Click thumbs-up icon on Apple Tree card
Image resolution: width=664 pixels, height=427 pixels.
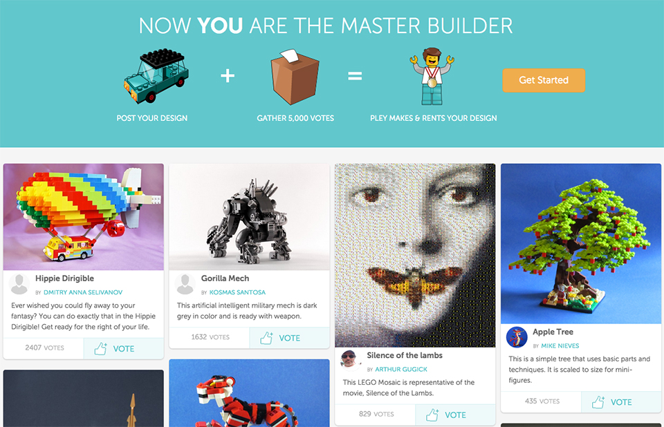[598, 402]
